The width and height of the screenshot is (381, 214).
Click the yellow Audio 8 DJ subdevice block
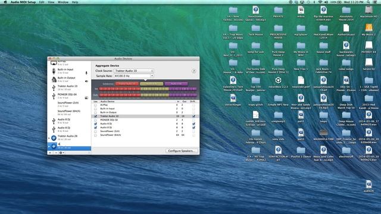point(151,84)
